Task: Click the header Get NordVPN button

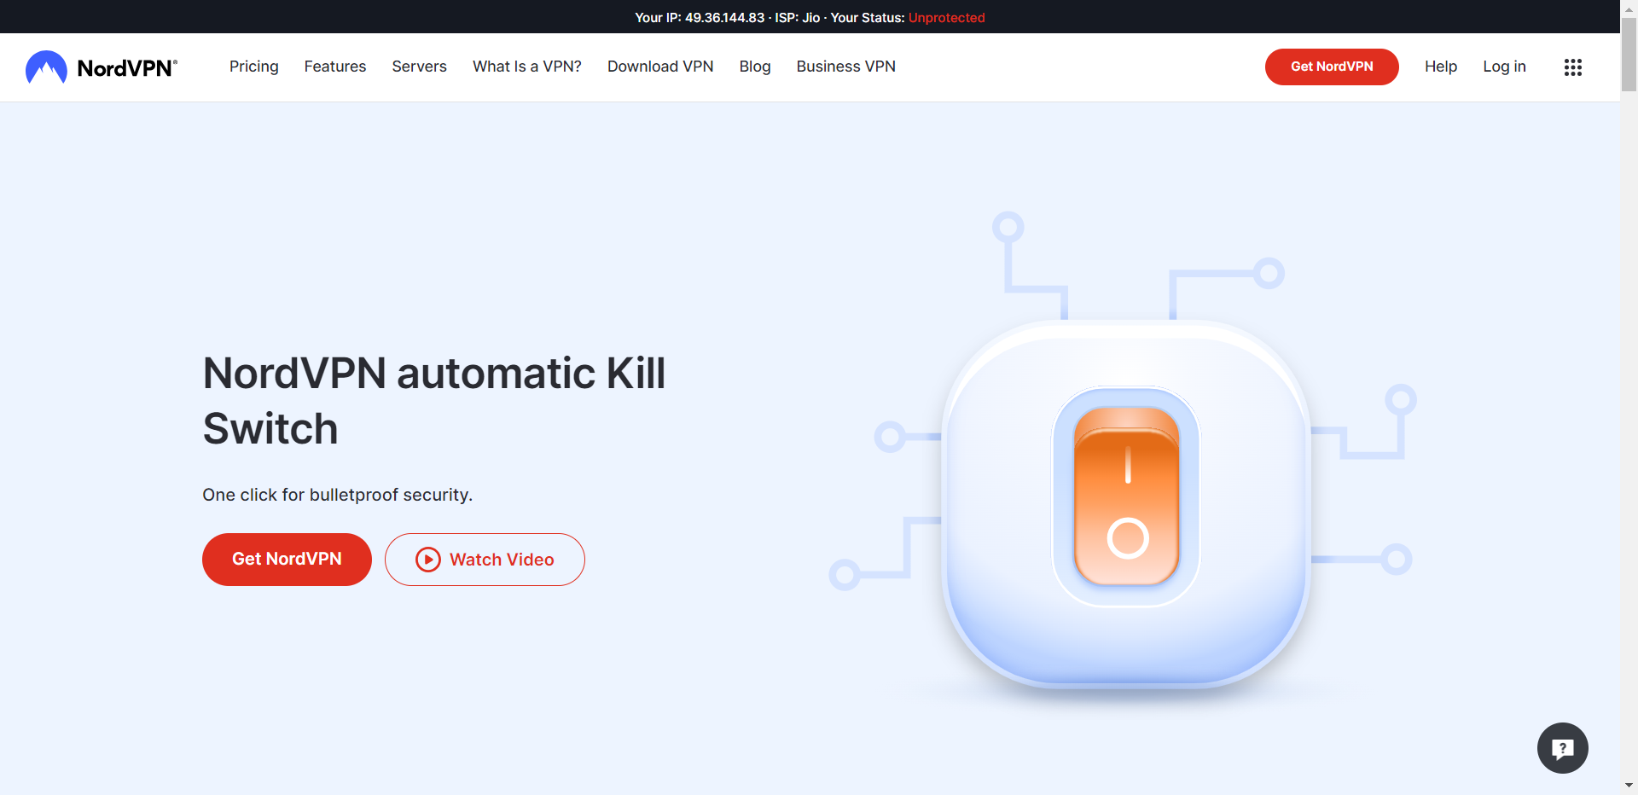Action: point(1332,67)
